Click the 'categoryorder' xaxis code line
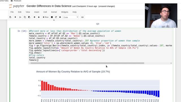 point(67,50)
